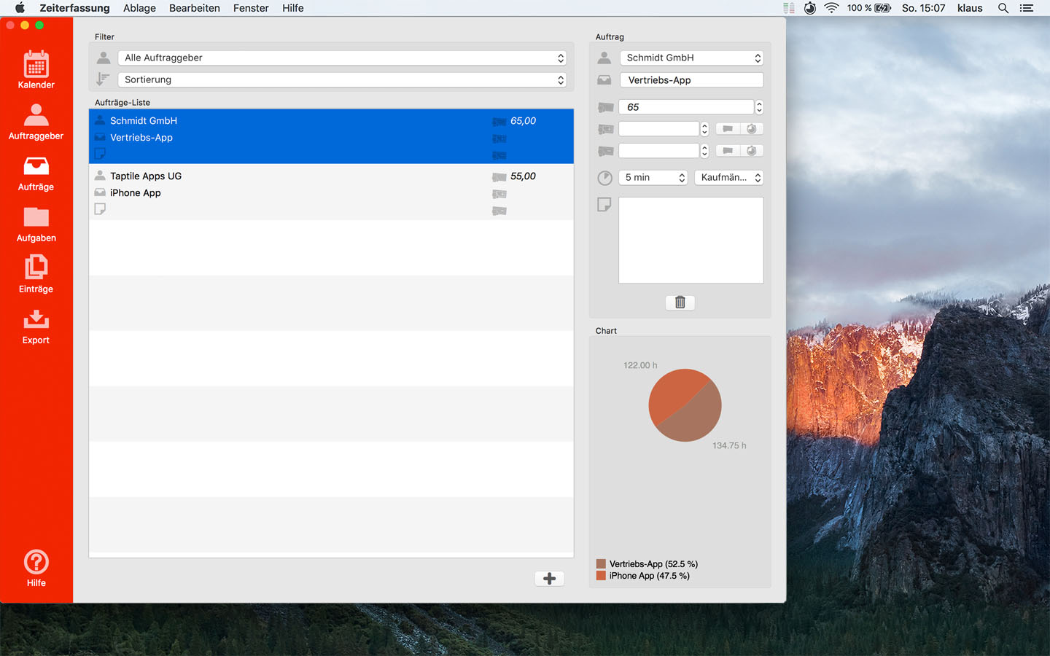This screenshot has height=656, width=1050.
Task: Open the Apple menu
Action: click(x=20, y=8)
